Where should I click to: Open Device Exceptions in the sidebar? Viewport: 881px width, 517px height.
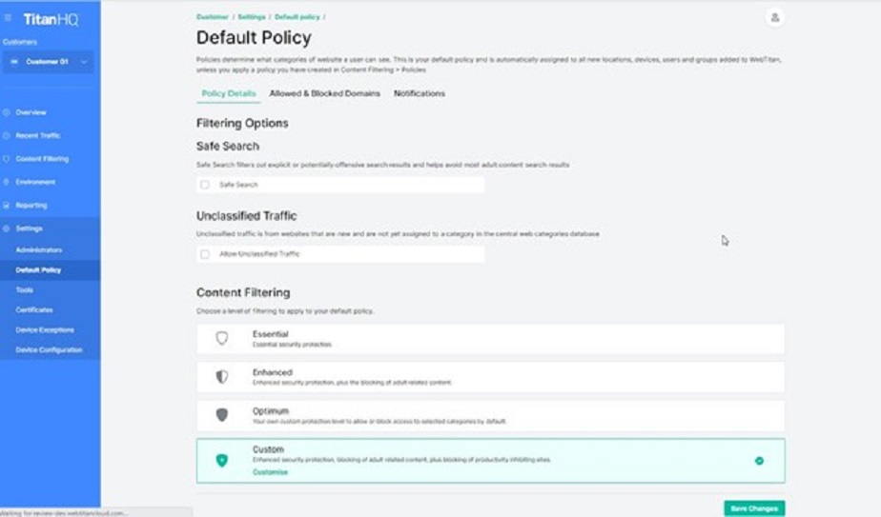[x=45, y=329]
